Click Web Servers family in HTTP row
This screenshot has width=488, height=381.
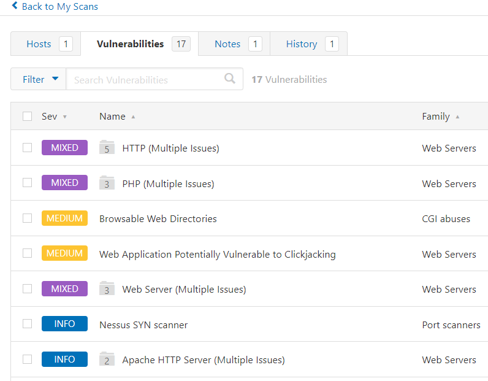(x=449, y=148)
